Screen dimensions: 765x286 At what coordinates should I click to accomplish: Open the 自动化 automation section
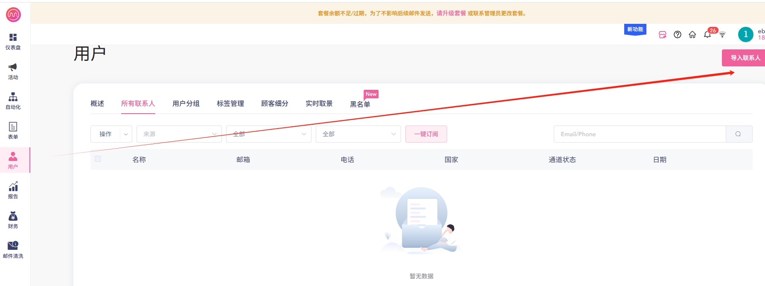[x=13, y=101]
